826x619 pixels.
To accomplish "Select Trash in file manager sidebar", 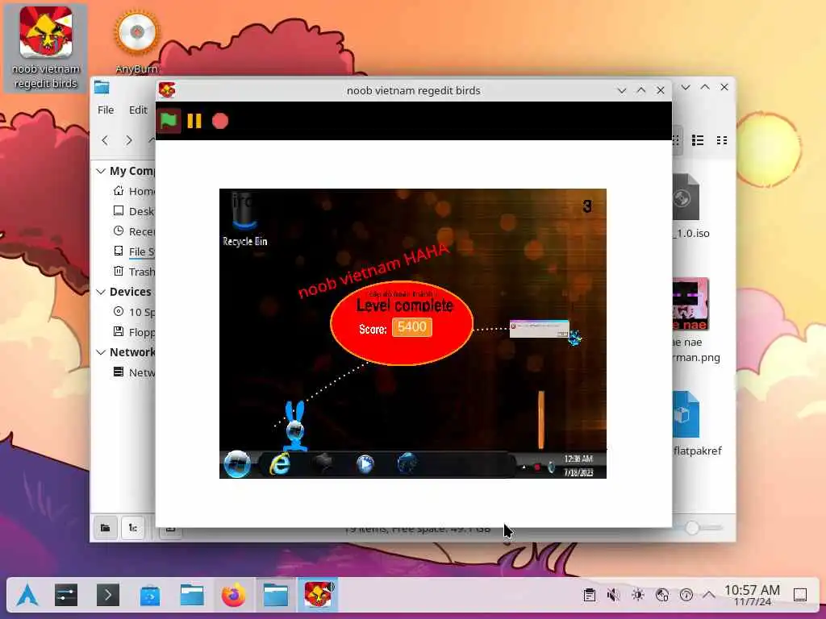I will (134, 272).
